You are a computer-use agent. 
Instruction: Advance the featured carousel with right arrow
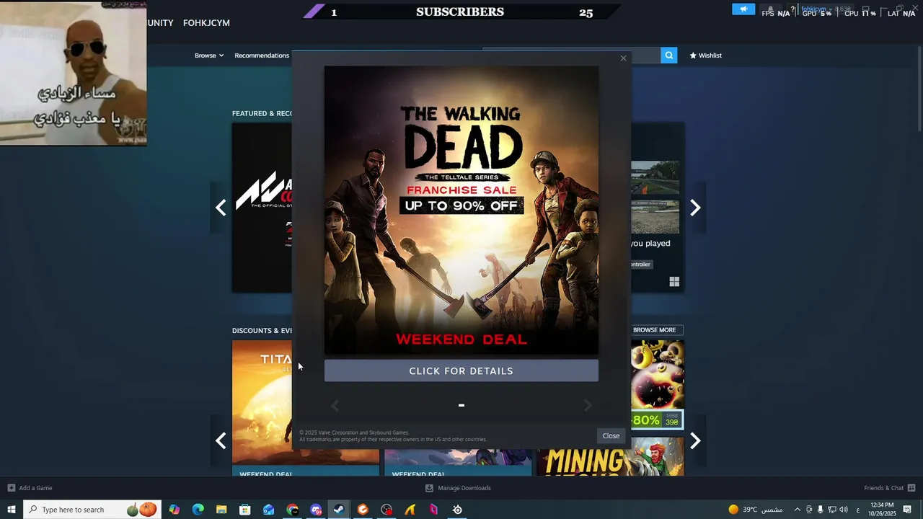pos(695,208)
